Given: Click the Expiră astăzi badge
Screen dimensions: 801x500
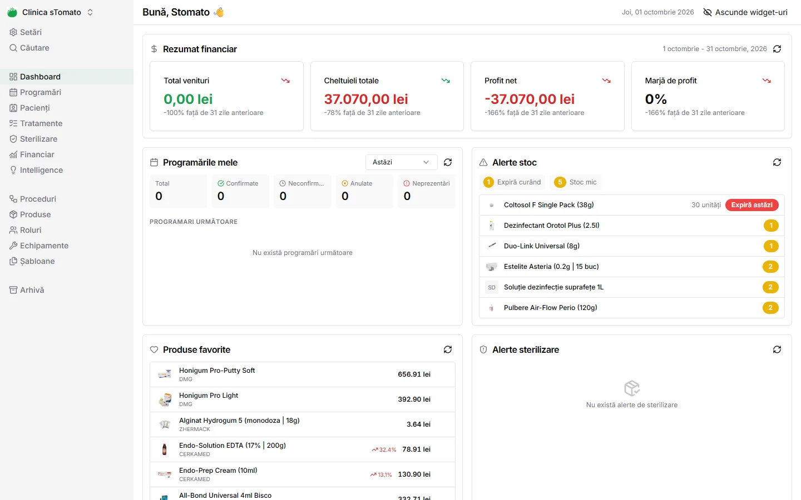Looking at the screenshot, I should (752, 205).
